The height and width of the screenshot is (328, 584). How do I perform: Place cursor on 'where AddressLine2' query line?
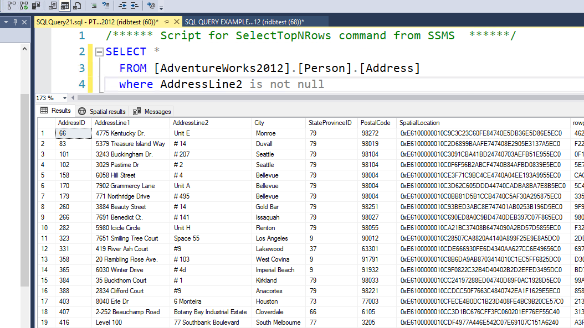(222, 85)
